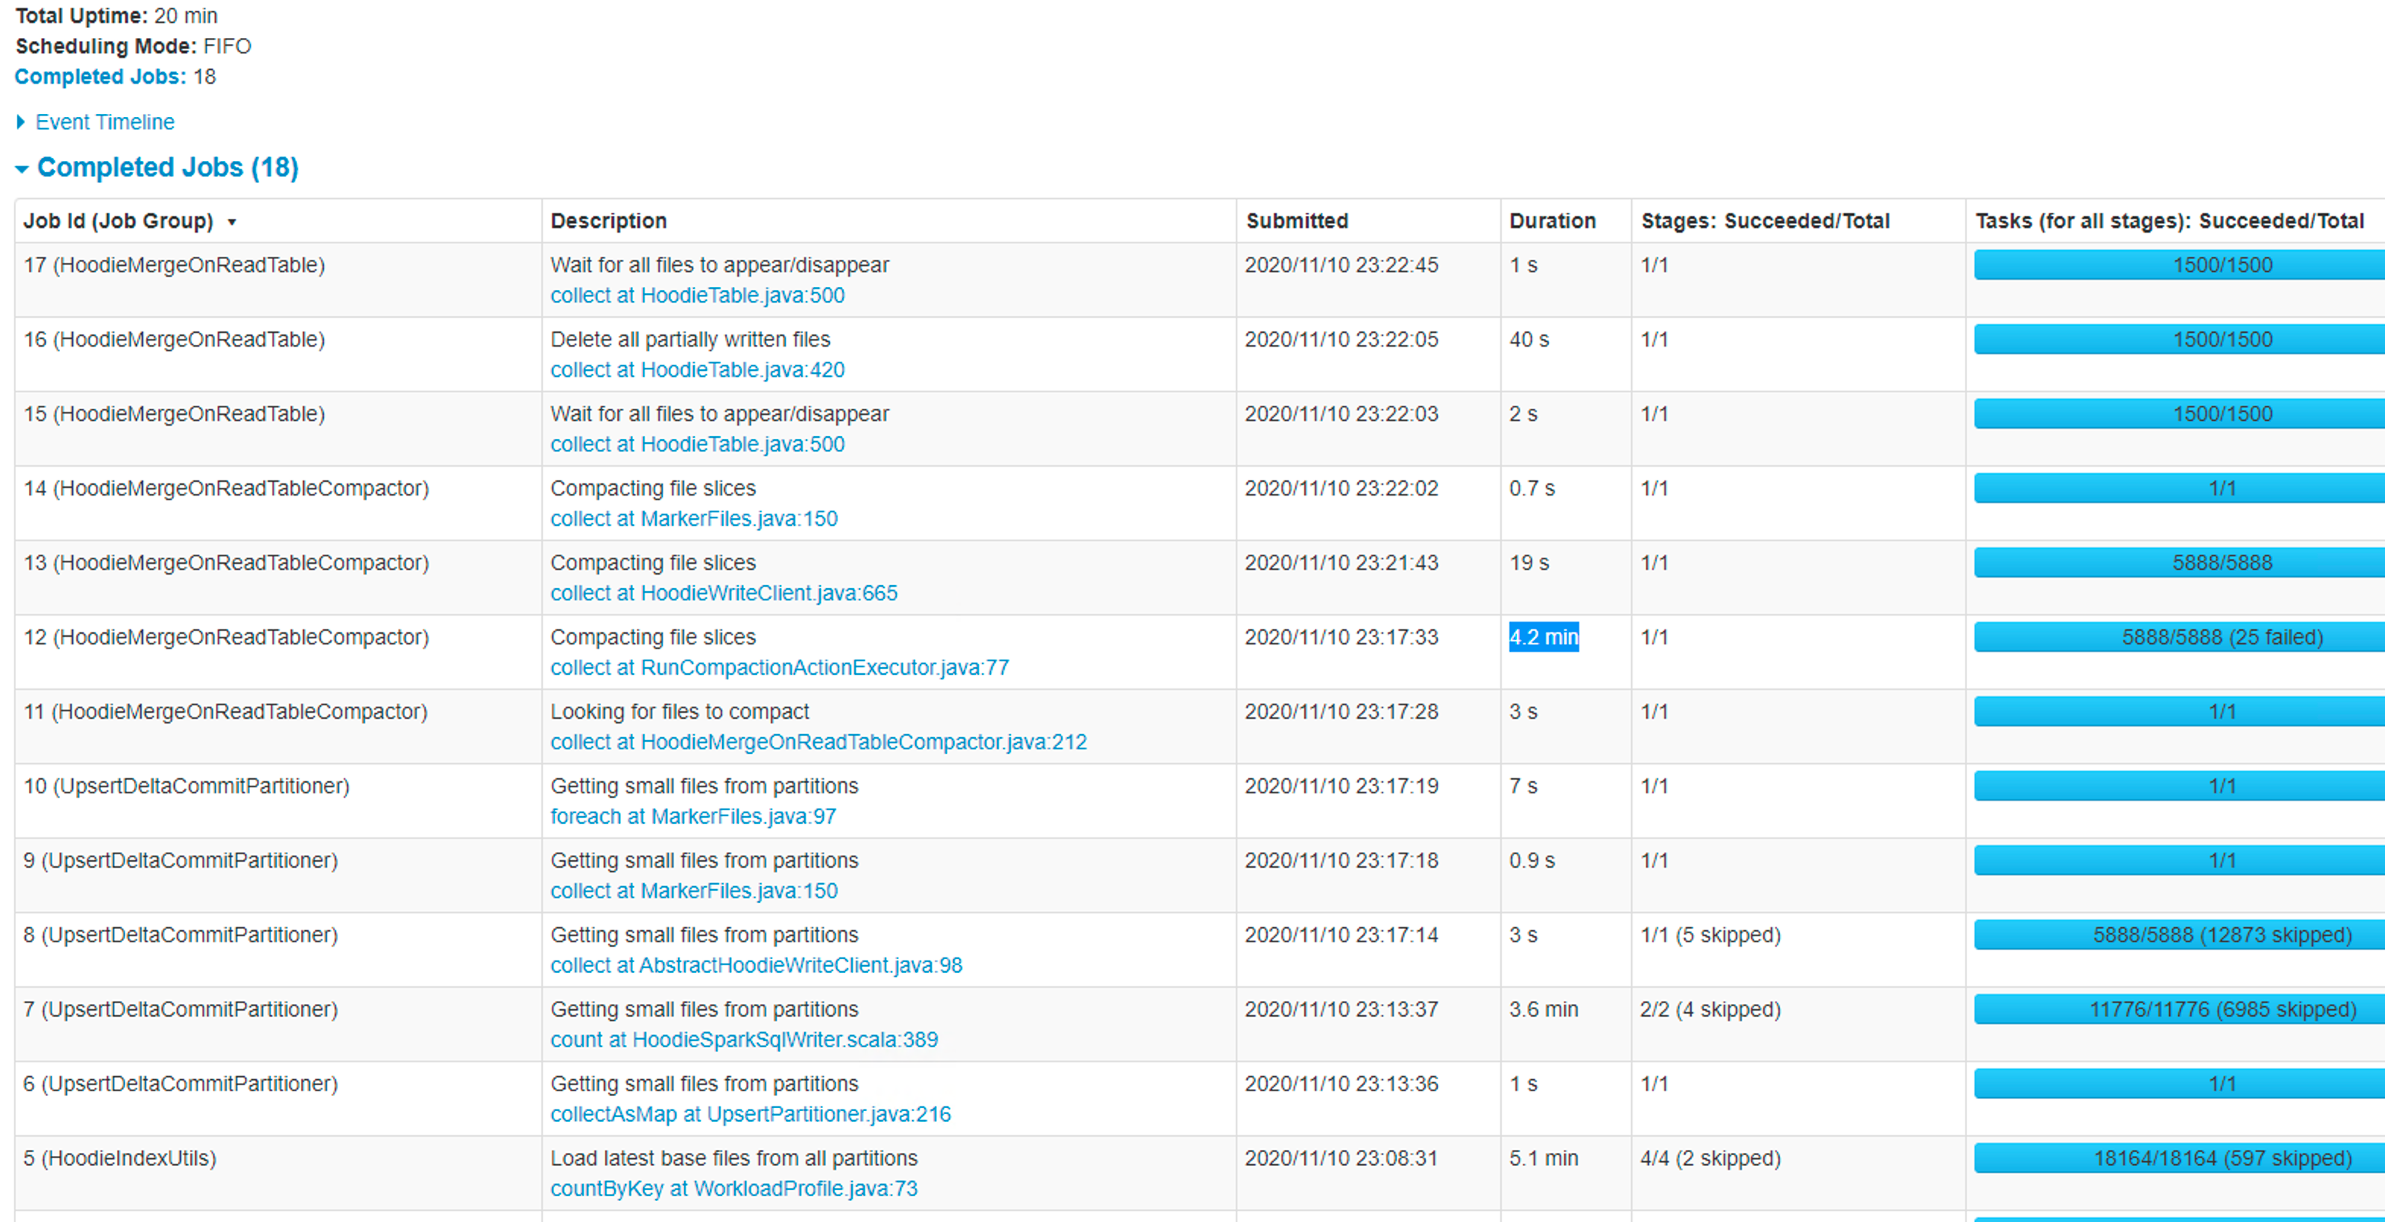Open collect at HoodieWriteClient.java:665 link

click(x=723, y=594)
